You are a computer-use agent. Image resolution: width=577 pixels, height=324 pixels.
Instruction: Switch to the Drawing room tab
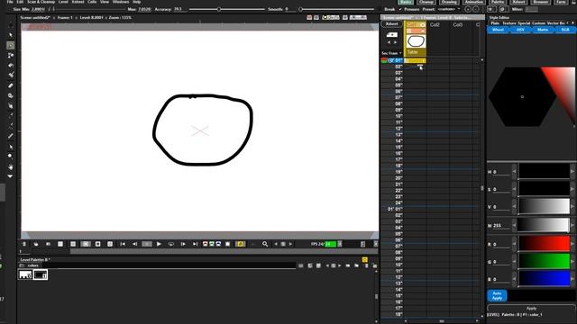point(449,2)
